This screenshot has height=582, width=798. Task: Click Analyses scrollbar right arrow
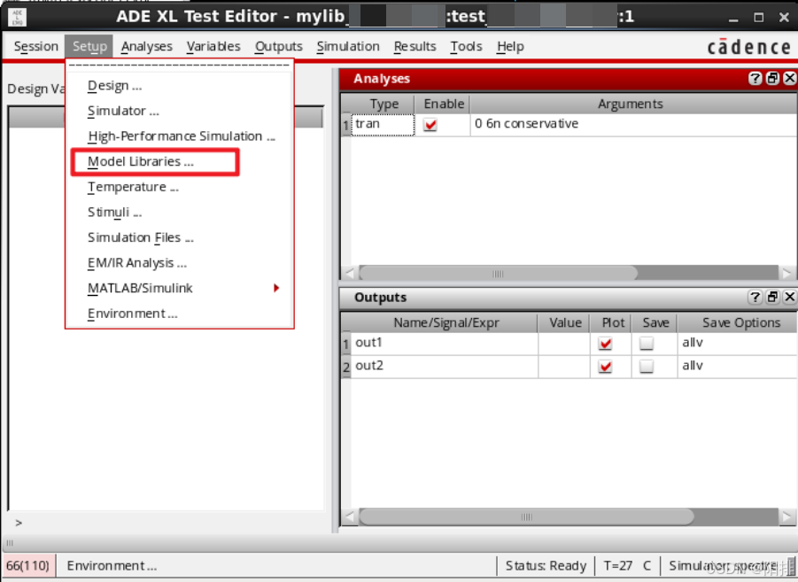coord(786,274)
